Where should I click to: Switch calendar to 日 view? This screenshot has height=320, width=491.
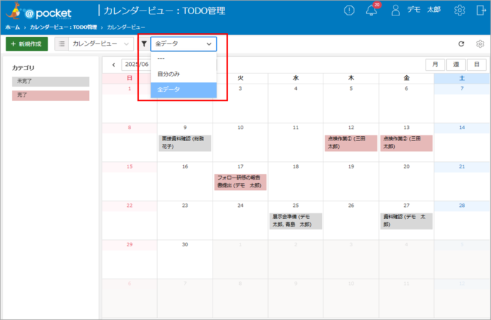tap(477, 65)
